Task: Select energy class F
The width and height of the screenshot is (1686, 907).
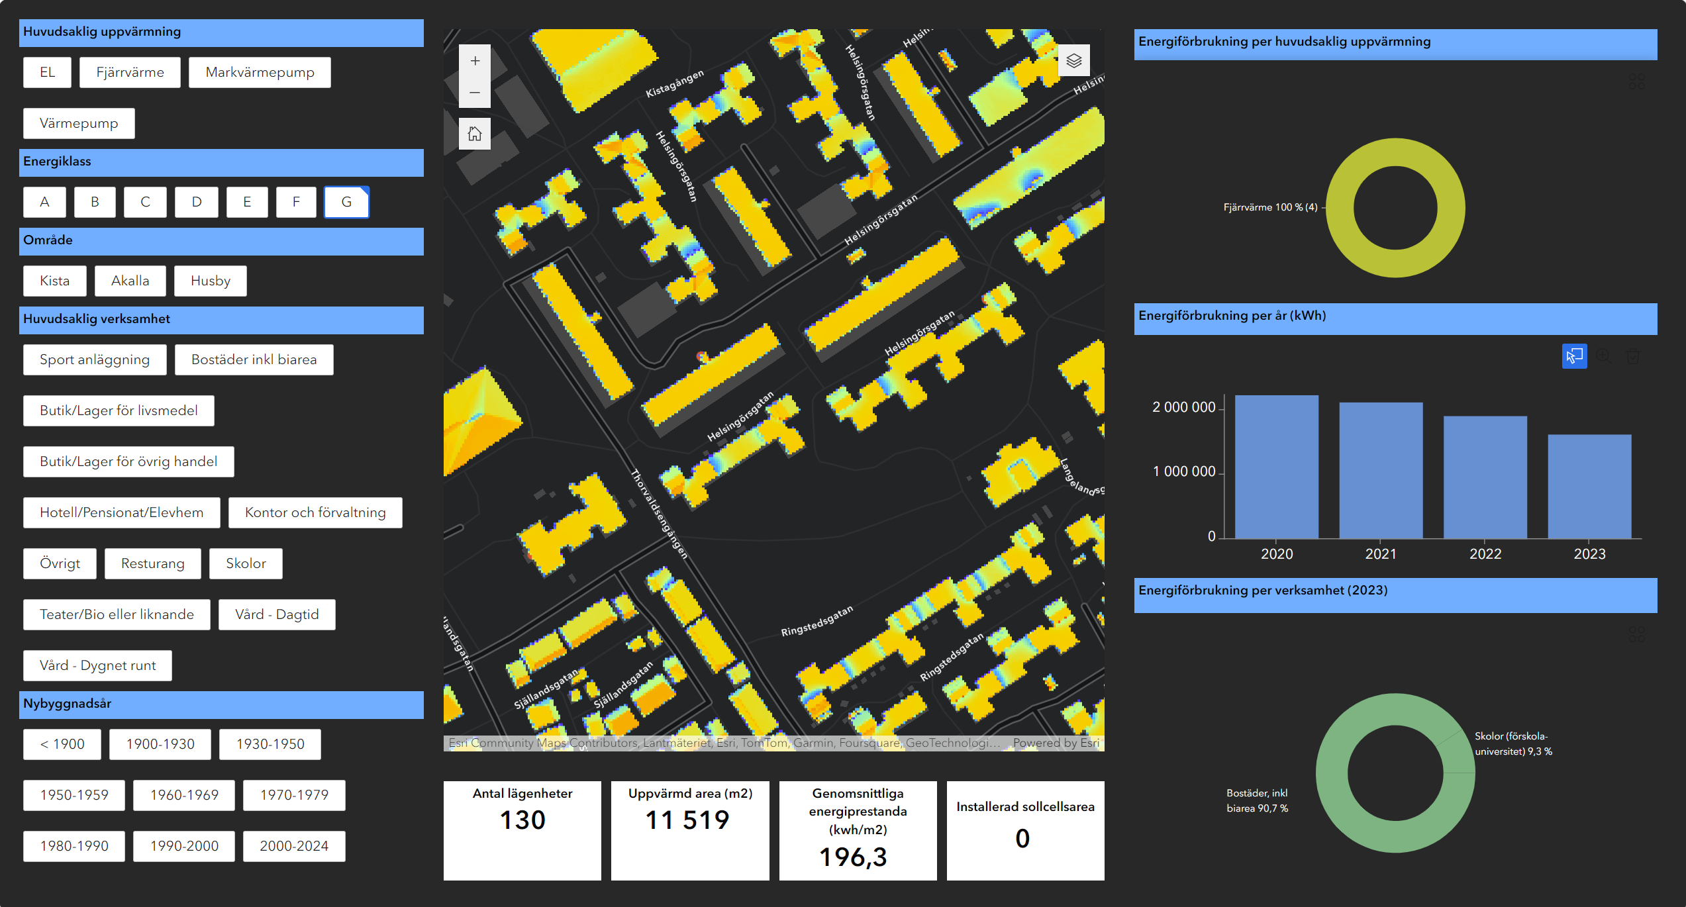Action: pyautogui.click(x=296, y=202)
